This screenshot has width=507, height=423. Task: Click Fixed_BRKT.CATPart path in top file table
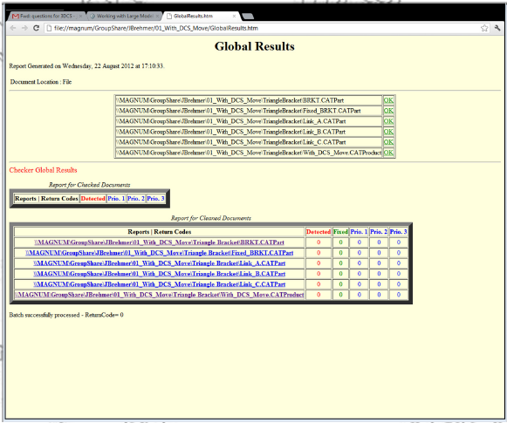coord(238,111)
